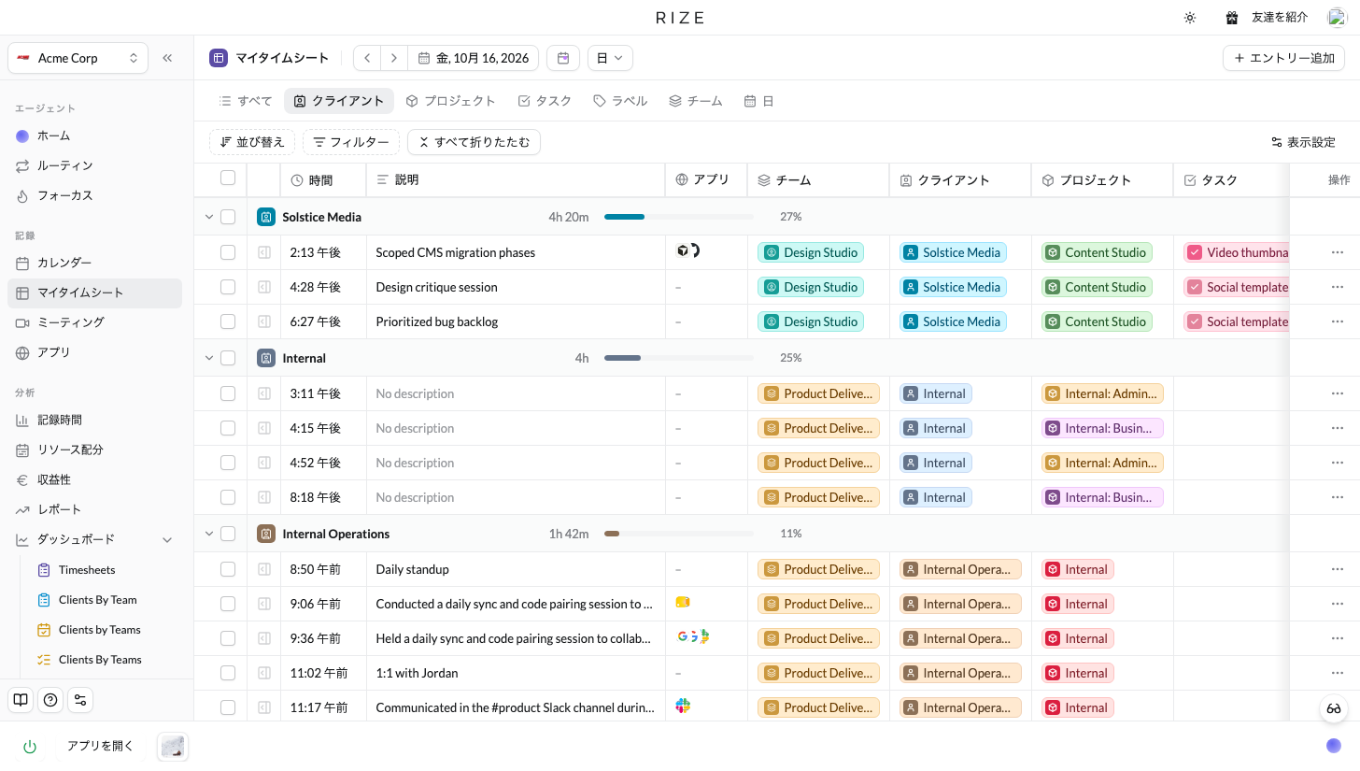Open the フィルター button
Image resolution: width=1360 pixels, height=771 pixels.
click(351, 142)
